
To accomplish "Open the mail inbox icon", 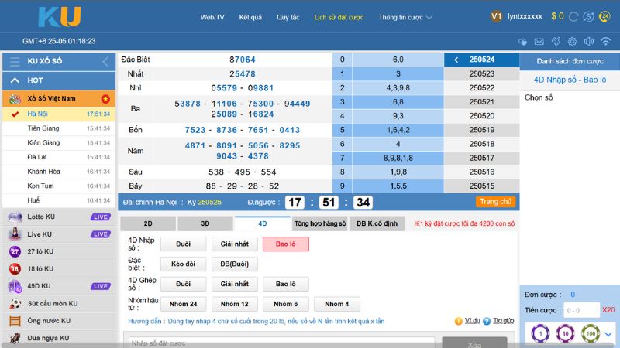I will [539, 42].
